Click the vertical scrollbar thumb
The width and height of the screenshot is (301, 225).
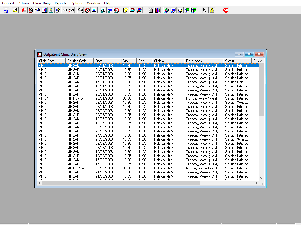pyautogui.click(x=261, y=90)
